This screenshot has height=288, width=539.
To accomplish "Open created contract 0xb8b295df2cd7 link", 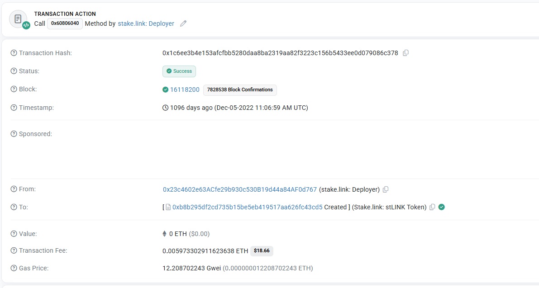I will pyautogui.click(x=248, y=207).
